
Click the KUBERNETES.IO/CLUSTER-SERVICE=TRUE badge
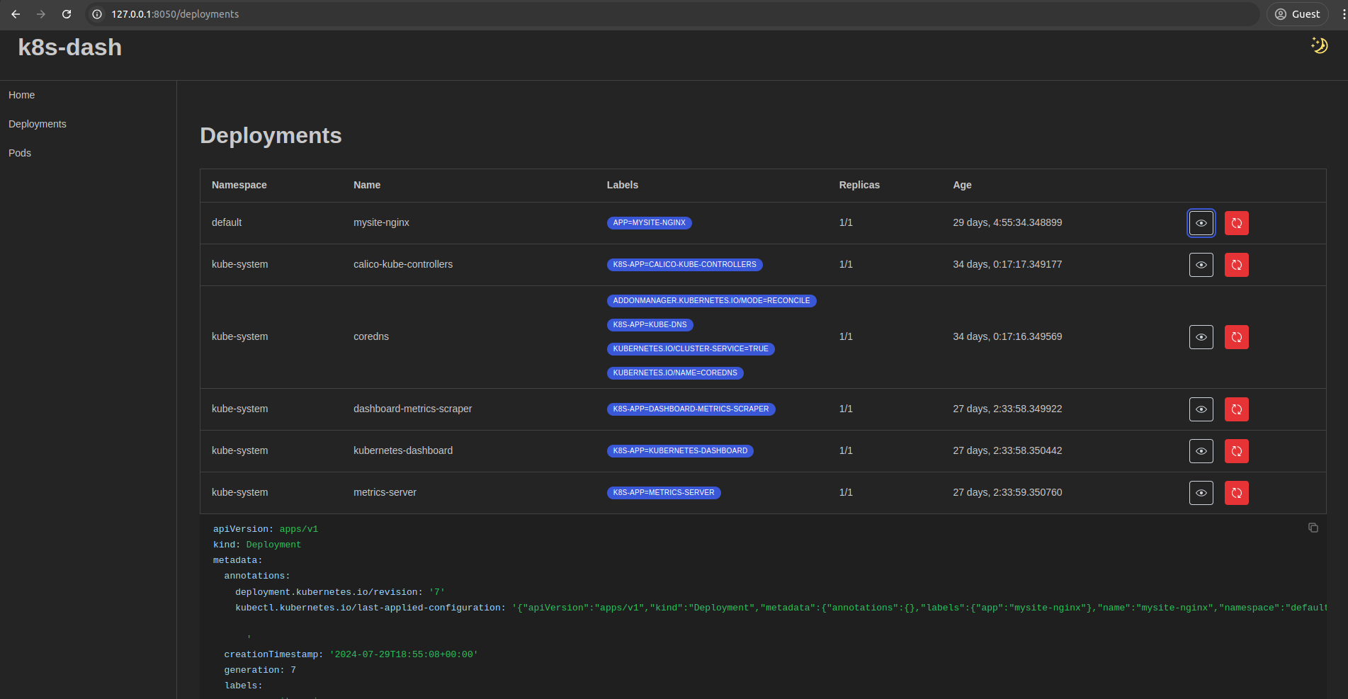[691, 348]
